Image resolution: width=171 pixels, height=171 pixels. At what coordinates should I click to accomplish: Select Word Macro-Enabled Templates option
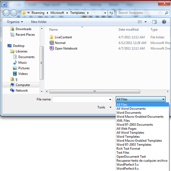point(142,141)
